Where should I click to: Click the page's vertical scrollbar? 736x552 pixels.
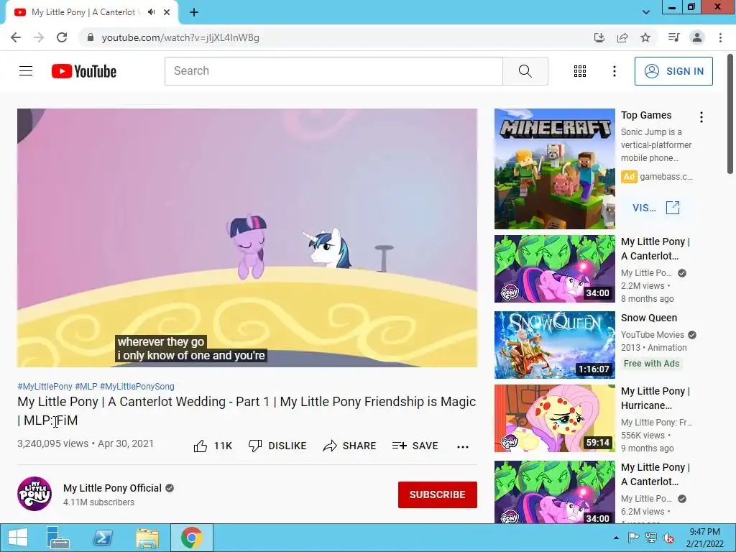[731, 114]
